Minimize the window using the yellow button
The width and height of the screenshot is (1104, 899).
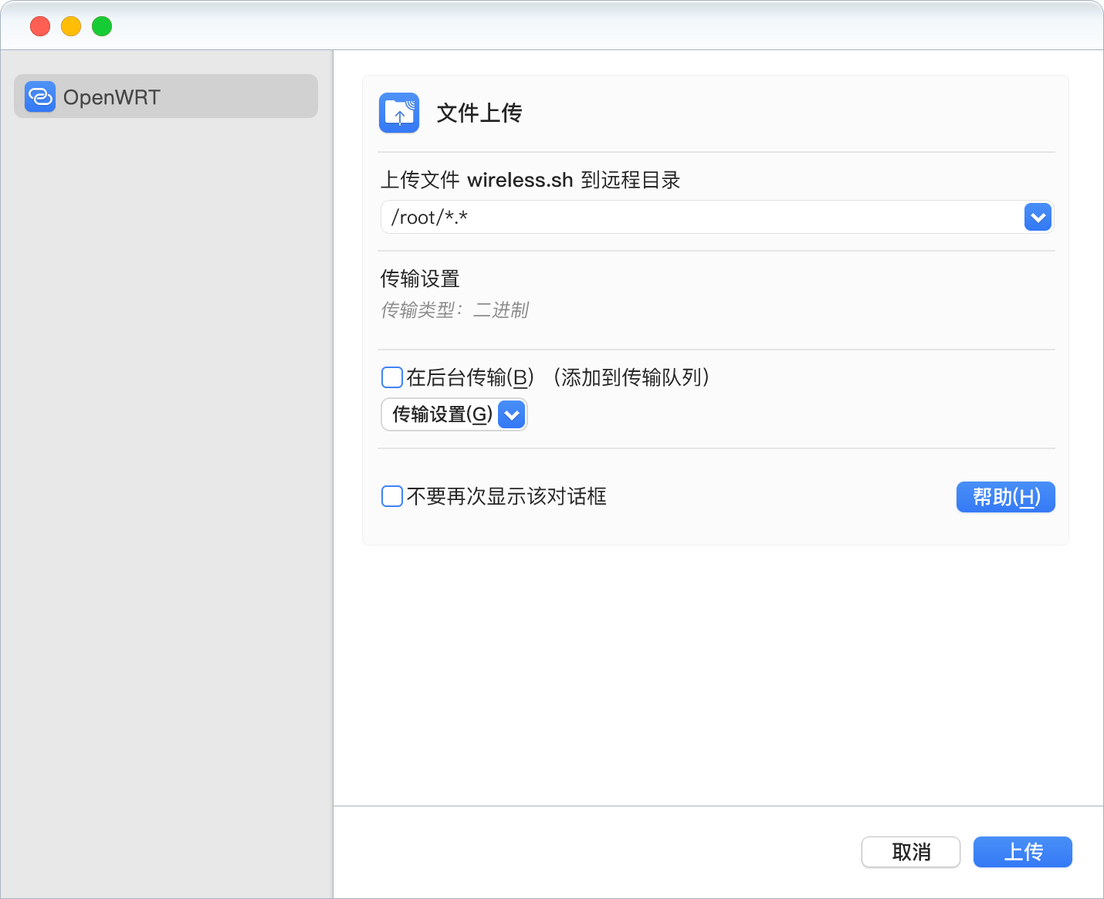click(x=71, y=26)
